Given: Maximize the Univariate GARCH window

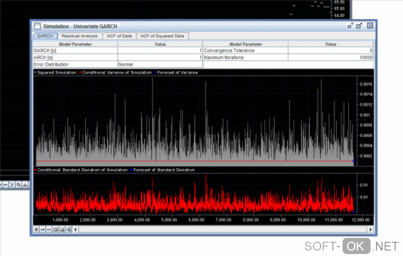Looking at the screenshot, I should (x=359, y=26).
